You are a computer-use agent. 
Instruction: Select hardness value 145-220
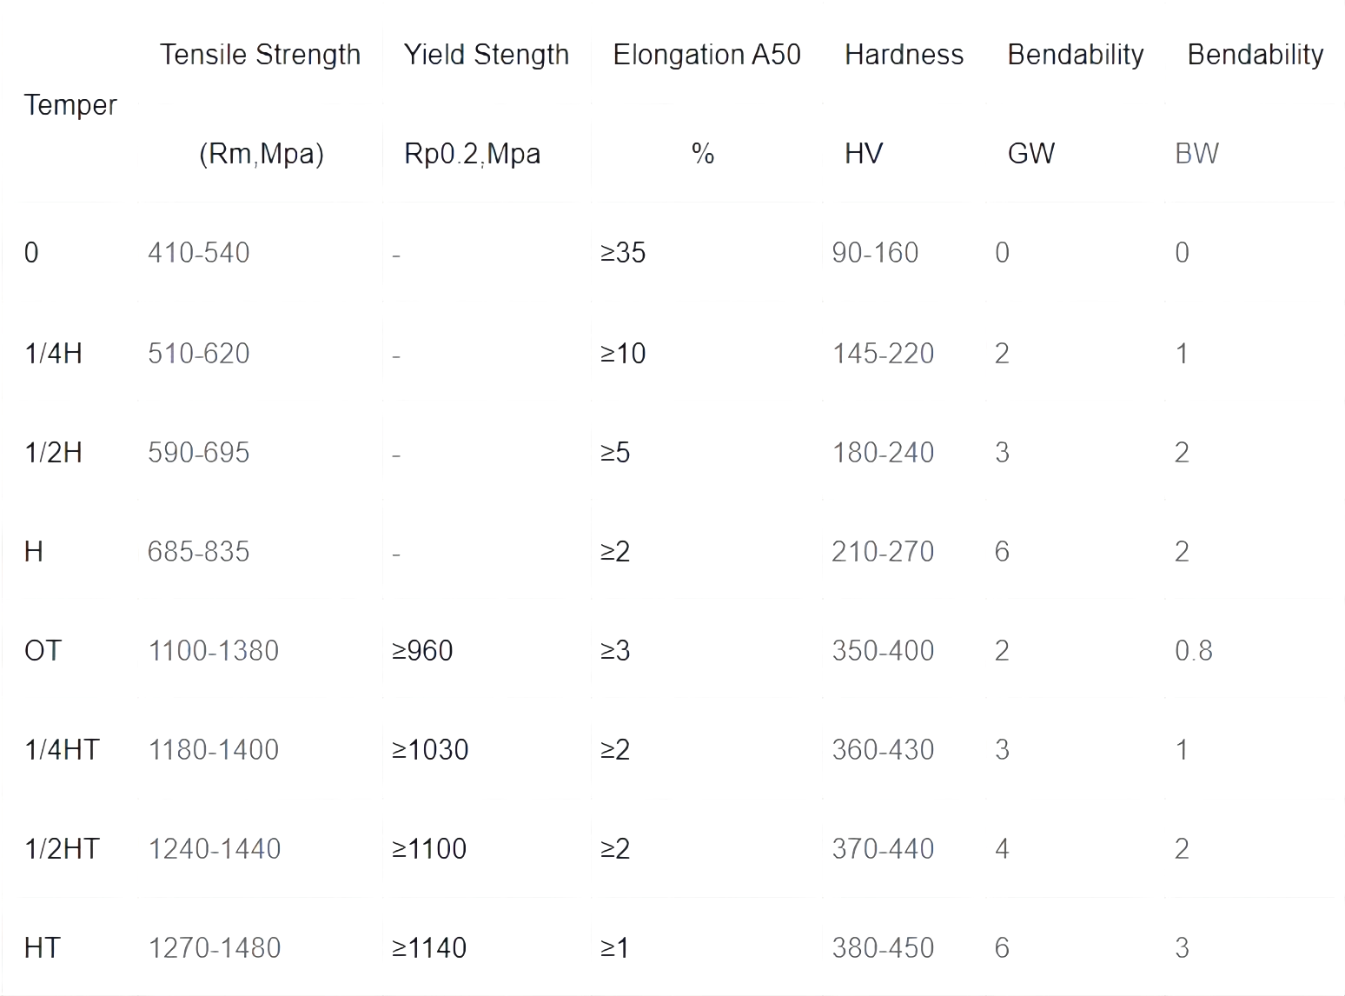884,354
